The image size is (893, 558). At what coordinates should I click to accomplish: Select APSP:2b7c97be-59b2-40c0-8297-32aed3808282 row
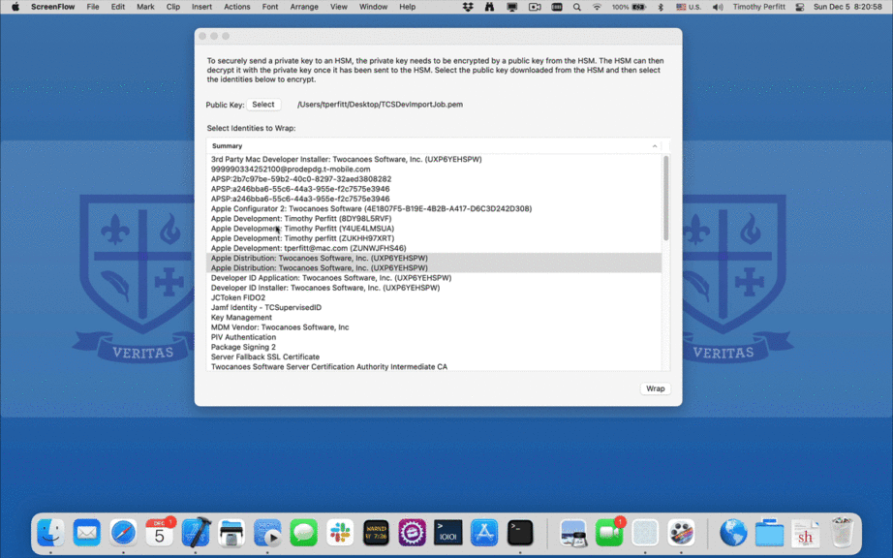tap(435, 179)
